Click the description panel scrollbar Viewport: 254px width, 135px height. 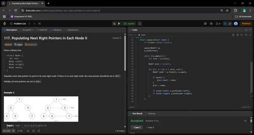pyautogui.click(x=125, y=53)
